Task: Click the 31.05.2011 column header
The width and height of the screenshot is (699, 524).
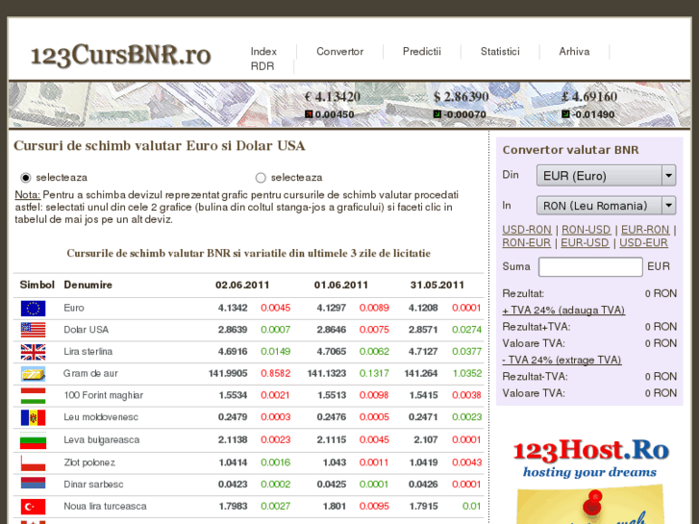Action: pyautogui.click(x=437, y=286)
